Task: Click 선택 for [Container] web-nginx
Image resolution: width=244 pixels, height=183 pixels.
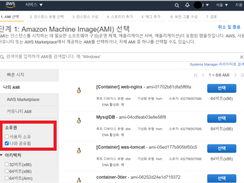Action: [222, 88]
